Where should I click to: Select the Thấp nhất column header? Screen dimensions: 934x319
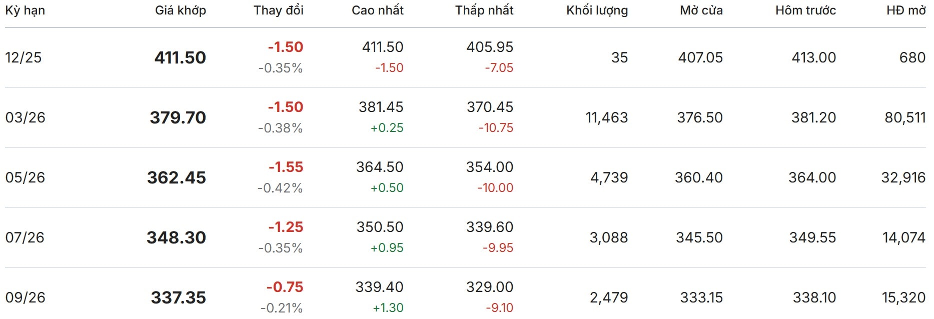(484, 10)
